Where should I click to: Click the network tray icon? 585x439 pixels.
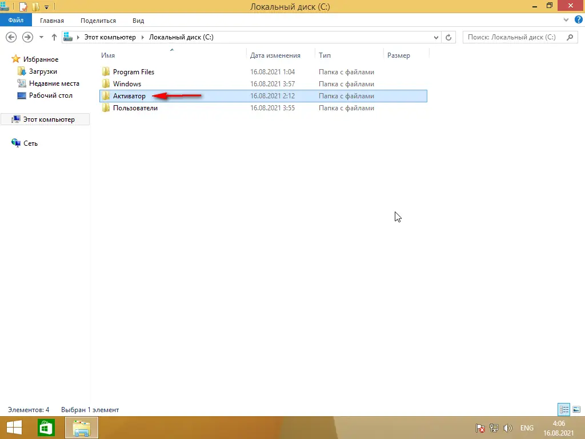pos(494,428)
